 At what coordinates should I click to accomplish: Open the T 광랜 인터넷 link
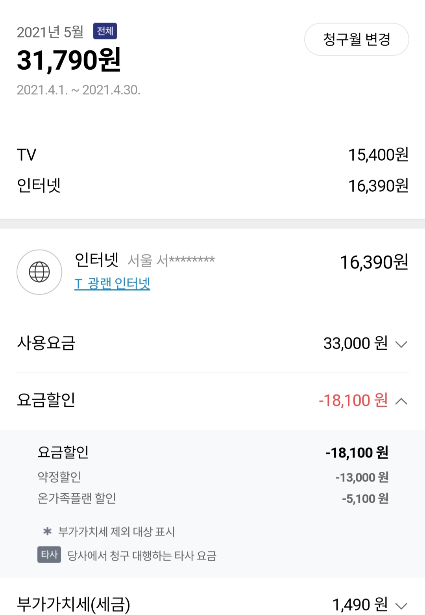click(112, 283)
